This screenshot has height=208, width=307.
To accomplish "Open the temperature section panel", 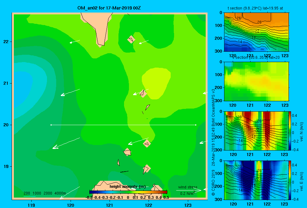I will click(x=256, y=32).
